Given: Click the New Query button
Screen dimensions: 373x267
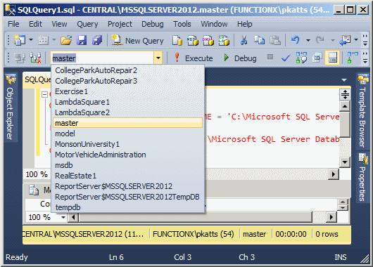Looking at the screenshot, I should 137,41.
